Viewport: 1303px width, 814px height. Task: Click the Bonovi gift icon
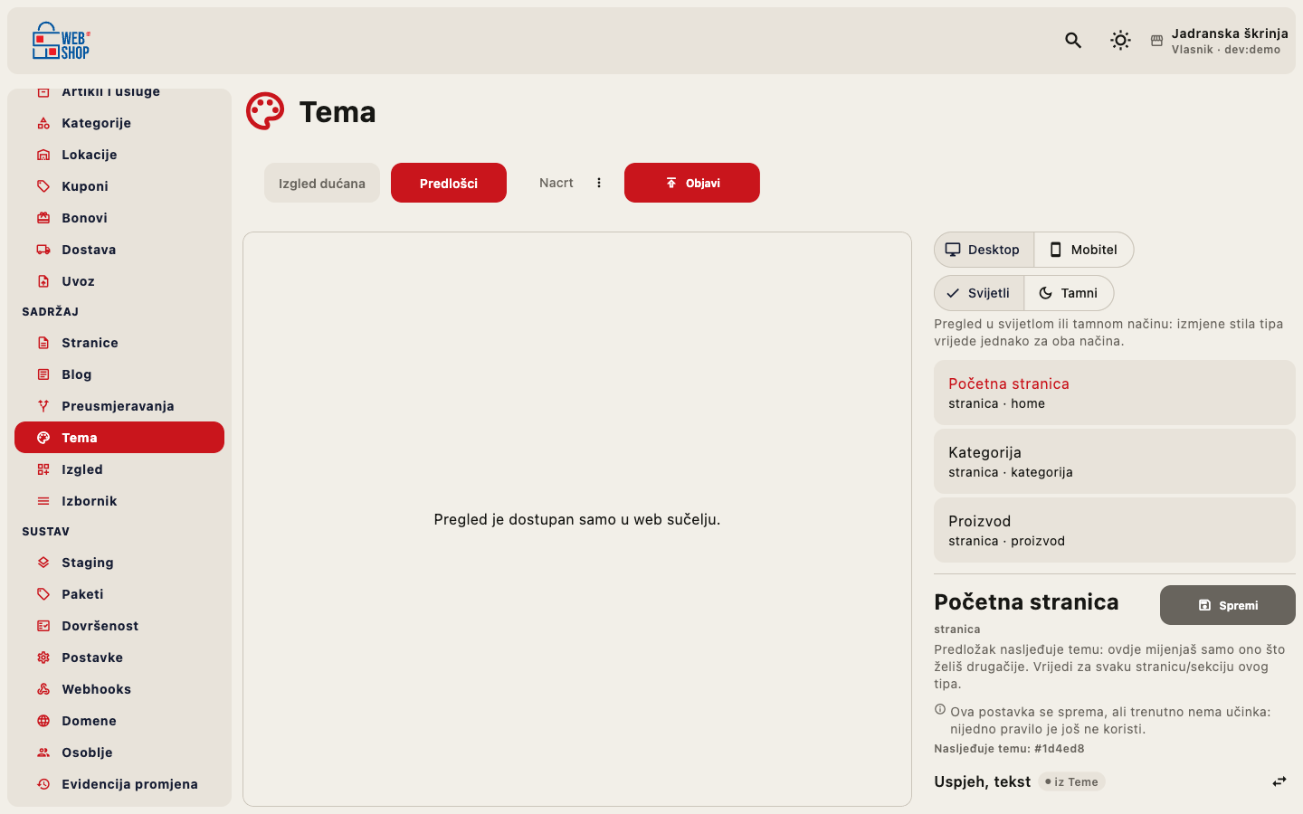43,218
